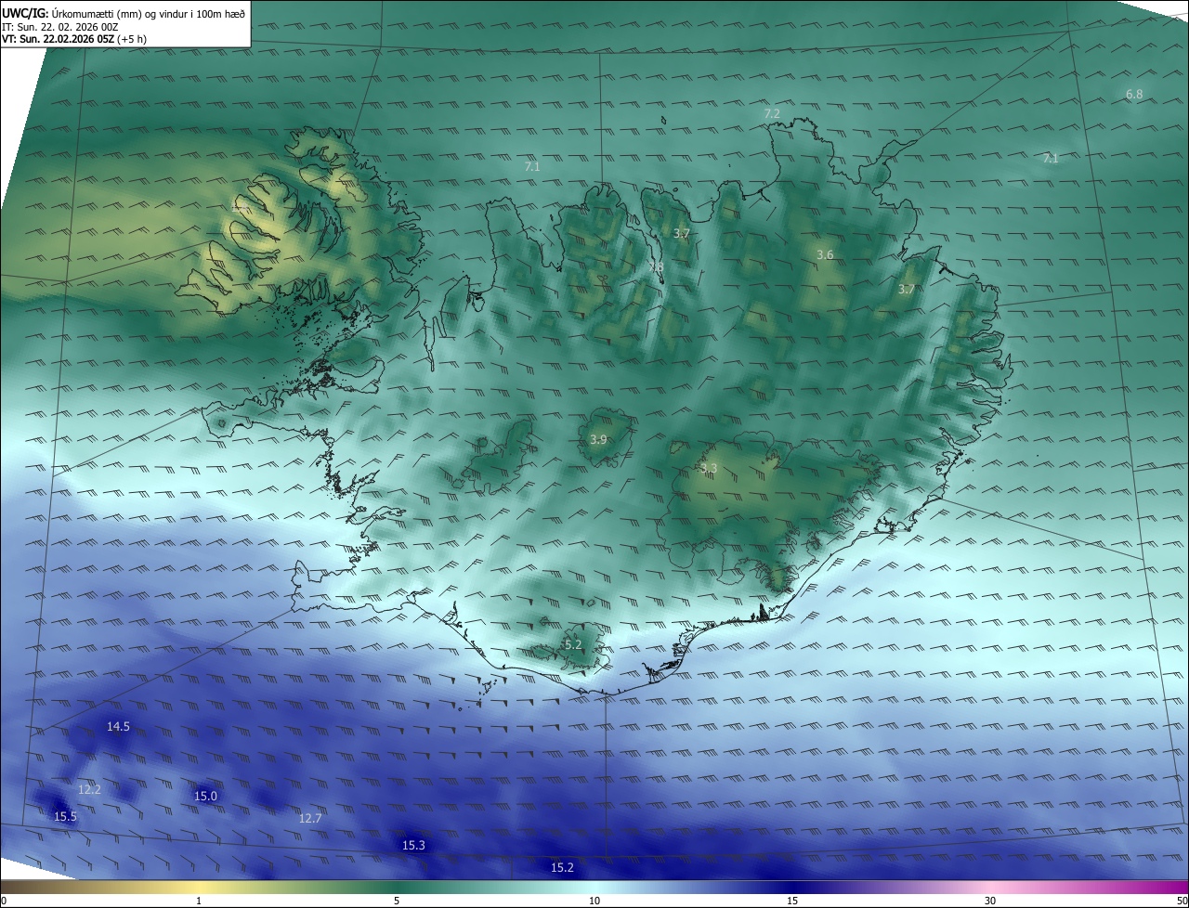Click the 3.9 value label on the map
Image resolution: width=1189 pixels, height=908 pixels.
(598, 439)
